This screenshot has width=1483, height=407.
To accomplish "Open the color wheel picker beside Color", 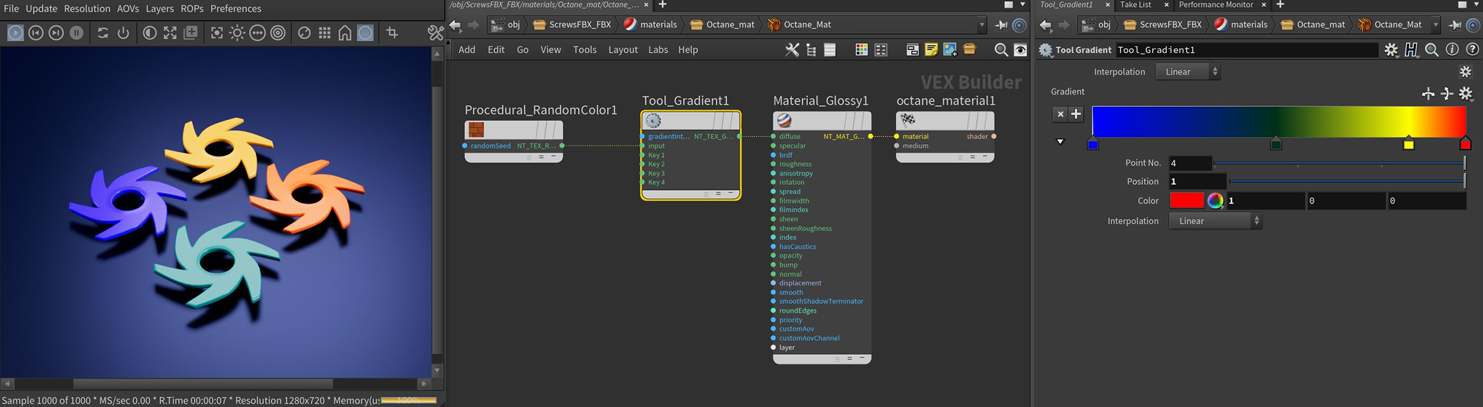I will tap(1215, 201).
